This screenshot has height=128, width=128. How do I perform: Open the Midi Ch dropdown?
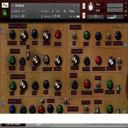pyautogui.click(x=25, y=16)
